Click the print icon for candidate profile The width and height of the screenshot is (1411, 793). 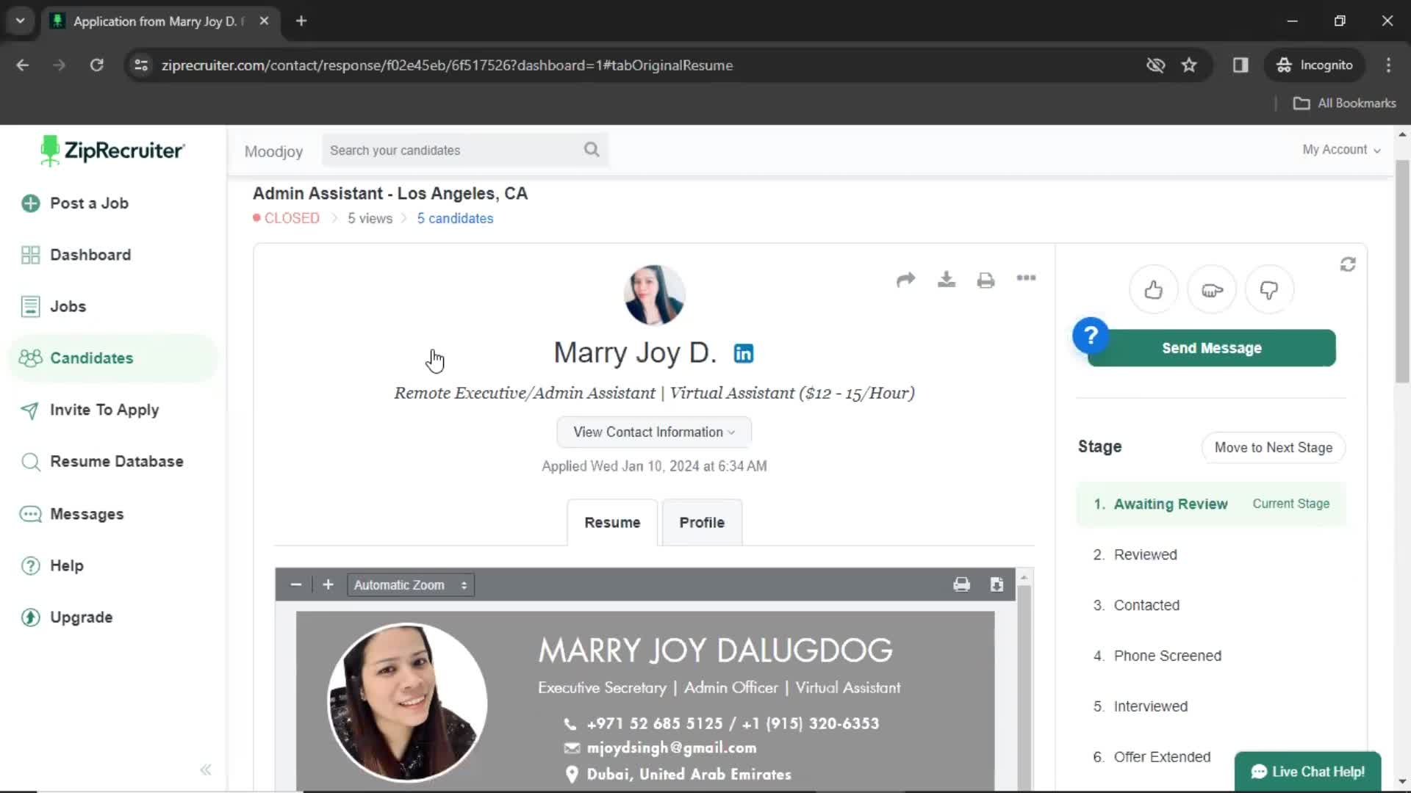(x=986, y=280)
